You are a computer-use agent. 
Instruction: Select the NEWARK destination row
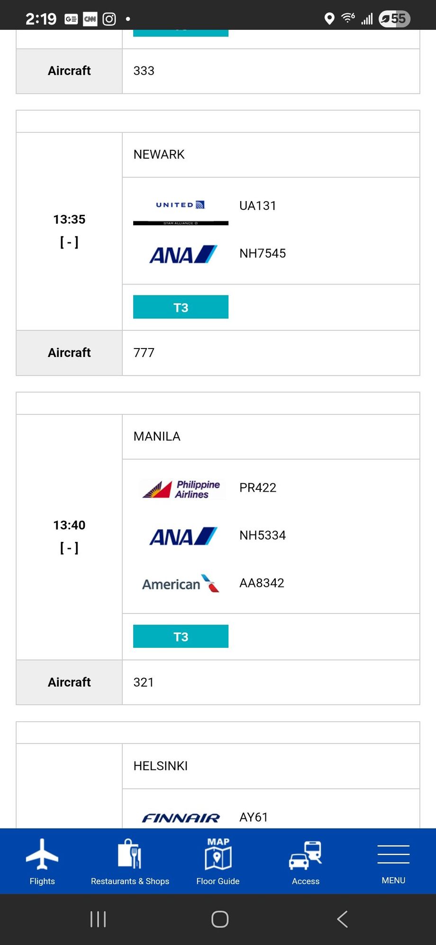(271, 155)
